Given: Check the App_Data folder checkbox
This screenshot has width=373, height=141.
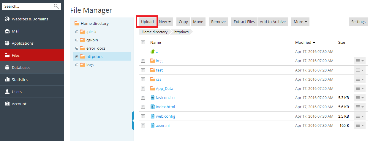Looking at the screenshot, I should tap(143, 88).
